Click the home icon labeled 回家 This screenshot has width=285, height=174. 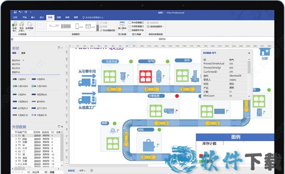pyautogui.click(x=265, y=52)
